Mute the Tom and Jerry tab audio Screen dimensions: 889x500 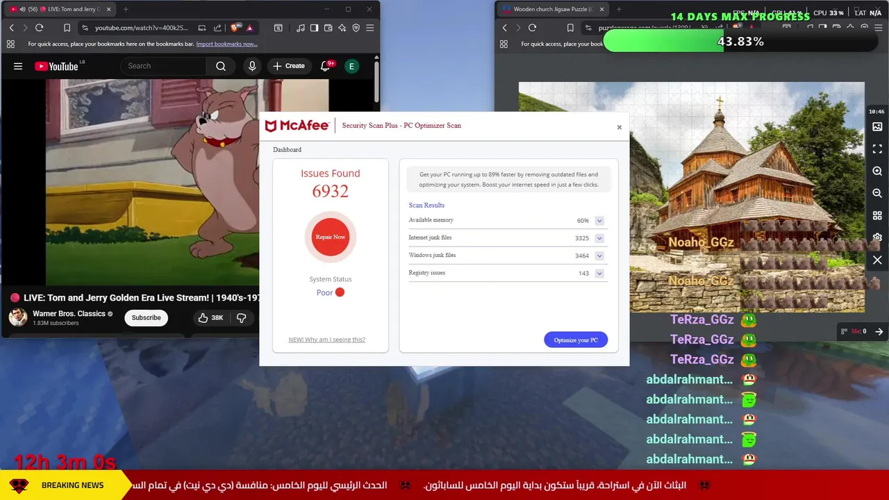point(22,9)
